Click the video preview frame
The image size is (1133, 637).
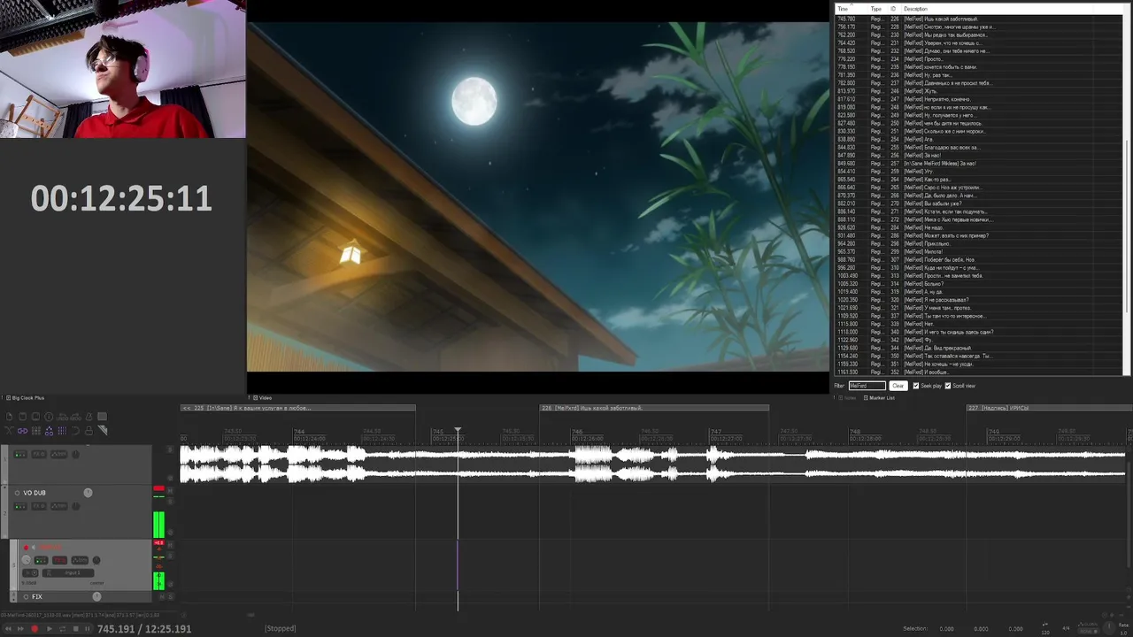point(538,196)
